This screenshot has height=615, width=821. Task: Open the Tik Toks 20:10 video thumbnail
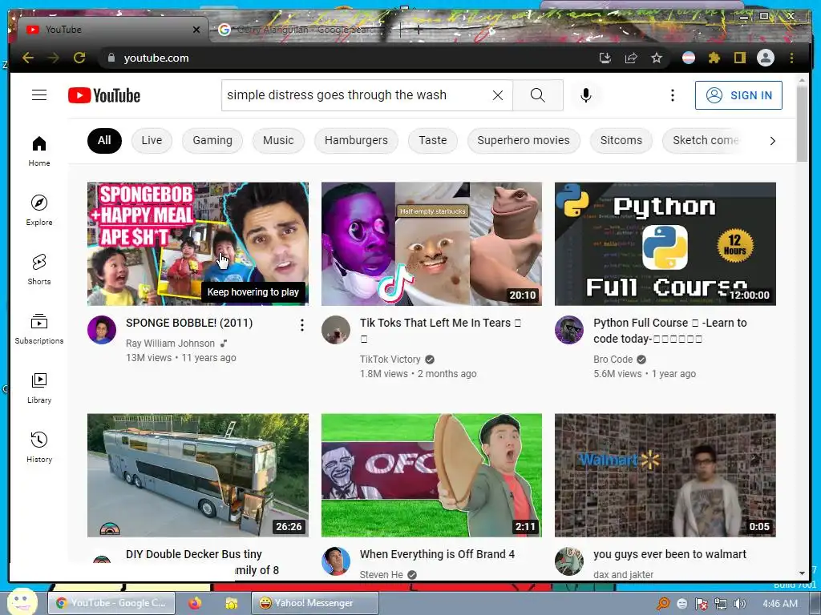pyautogui.click(x=431, y=243)
